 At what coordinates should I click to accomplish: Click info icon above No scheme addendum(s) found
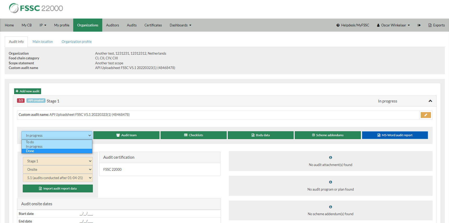click(331, 207)
